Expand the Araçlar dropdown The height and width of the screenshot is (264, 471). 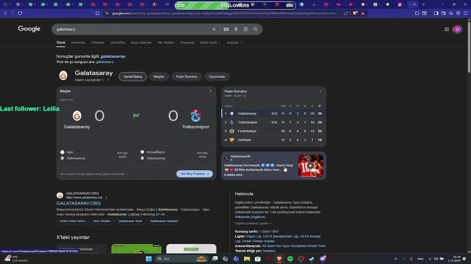[x=235, y=43]
